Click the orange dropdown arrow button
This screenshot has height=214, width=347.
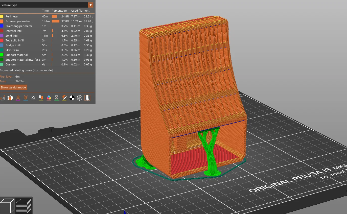click(x=90, y=5)
